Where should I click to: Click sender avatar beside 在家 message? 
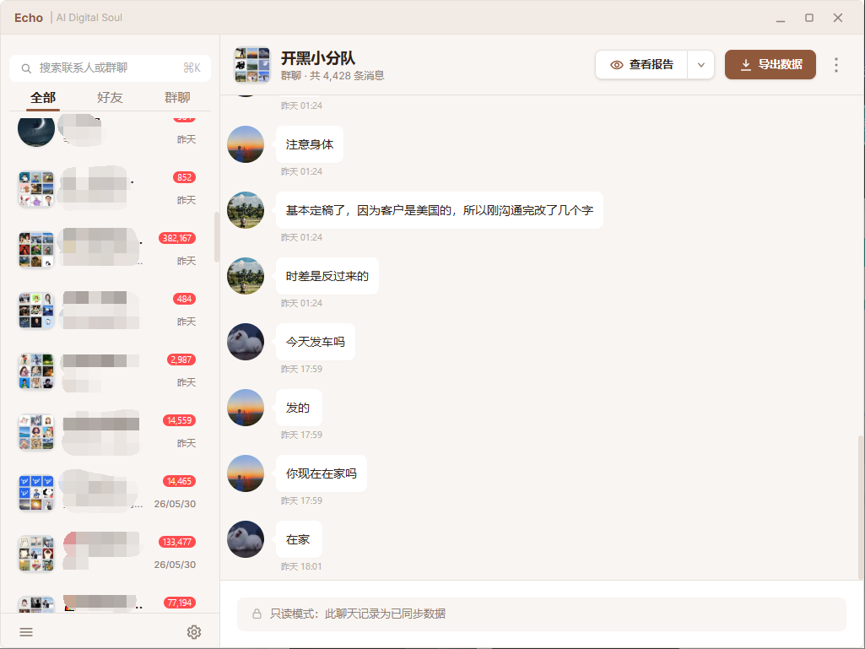(x=246, y=539)
